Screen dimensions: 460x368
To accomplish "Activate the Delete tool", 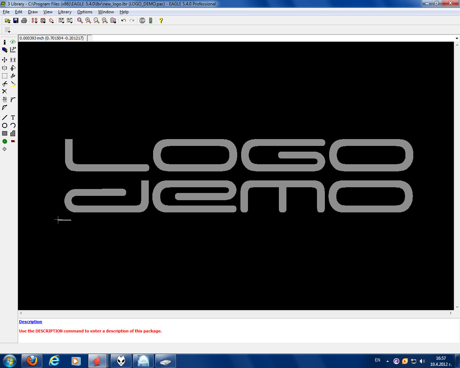I will [x=4, y=91].
